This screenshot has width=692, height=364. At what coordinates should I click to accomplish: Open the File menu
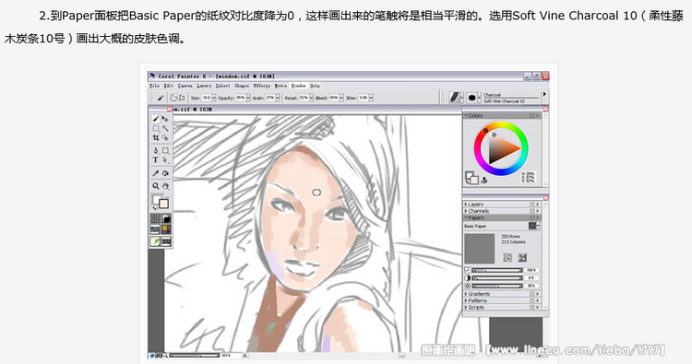tap(154, 86)
